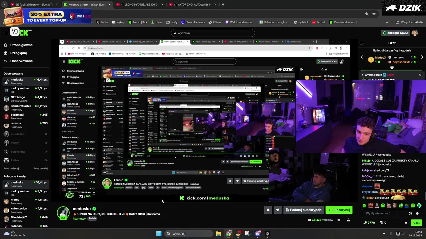Show next top gifters page
This screenshot has width=426, height=239.
pyautogui.click(x=422, y=57)
